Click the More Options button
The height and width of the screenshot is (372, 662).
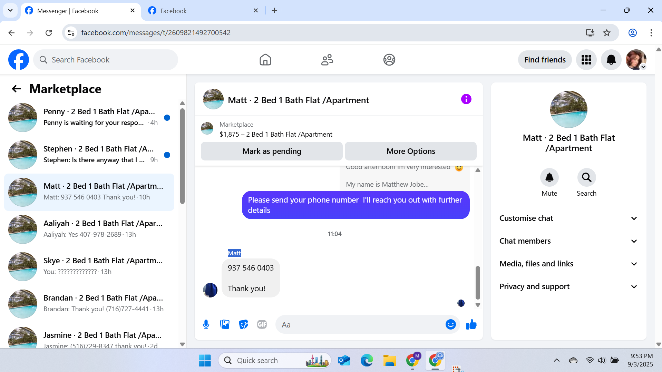click(411, 151)
